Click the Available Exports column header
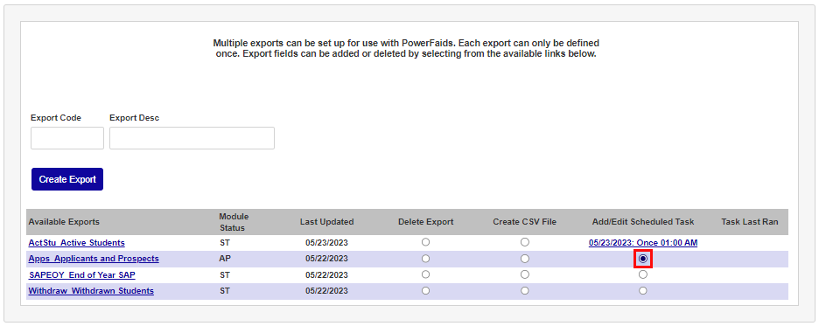The image size is (819, 333). tap(64, 222)
